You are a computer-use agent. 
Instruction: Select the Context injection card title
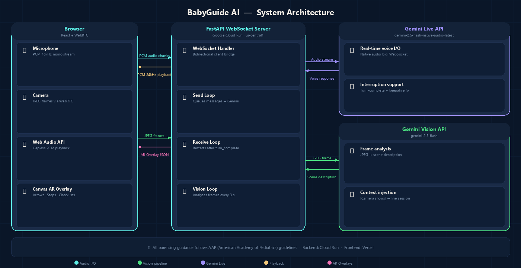pos(378,192)
